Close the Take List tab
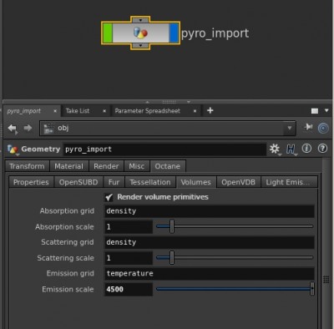This screenshot has width=334, height=329. pos(104,111)
